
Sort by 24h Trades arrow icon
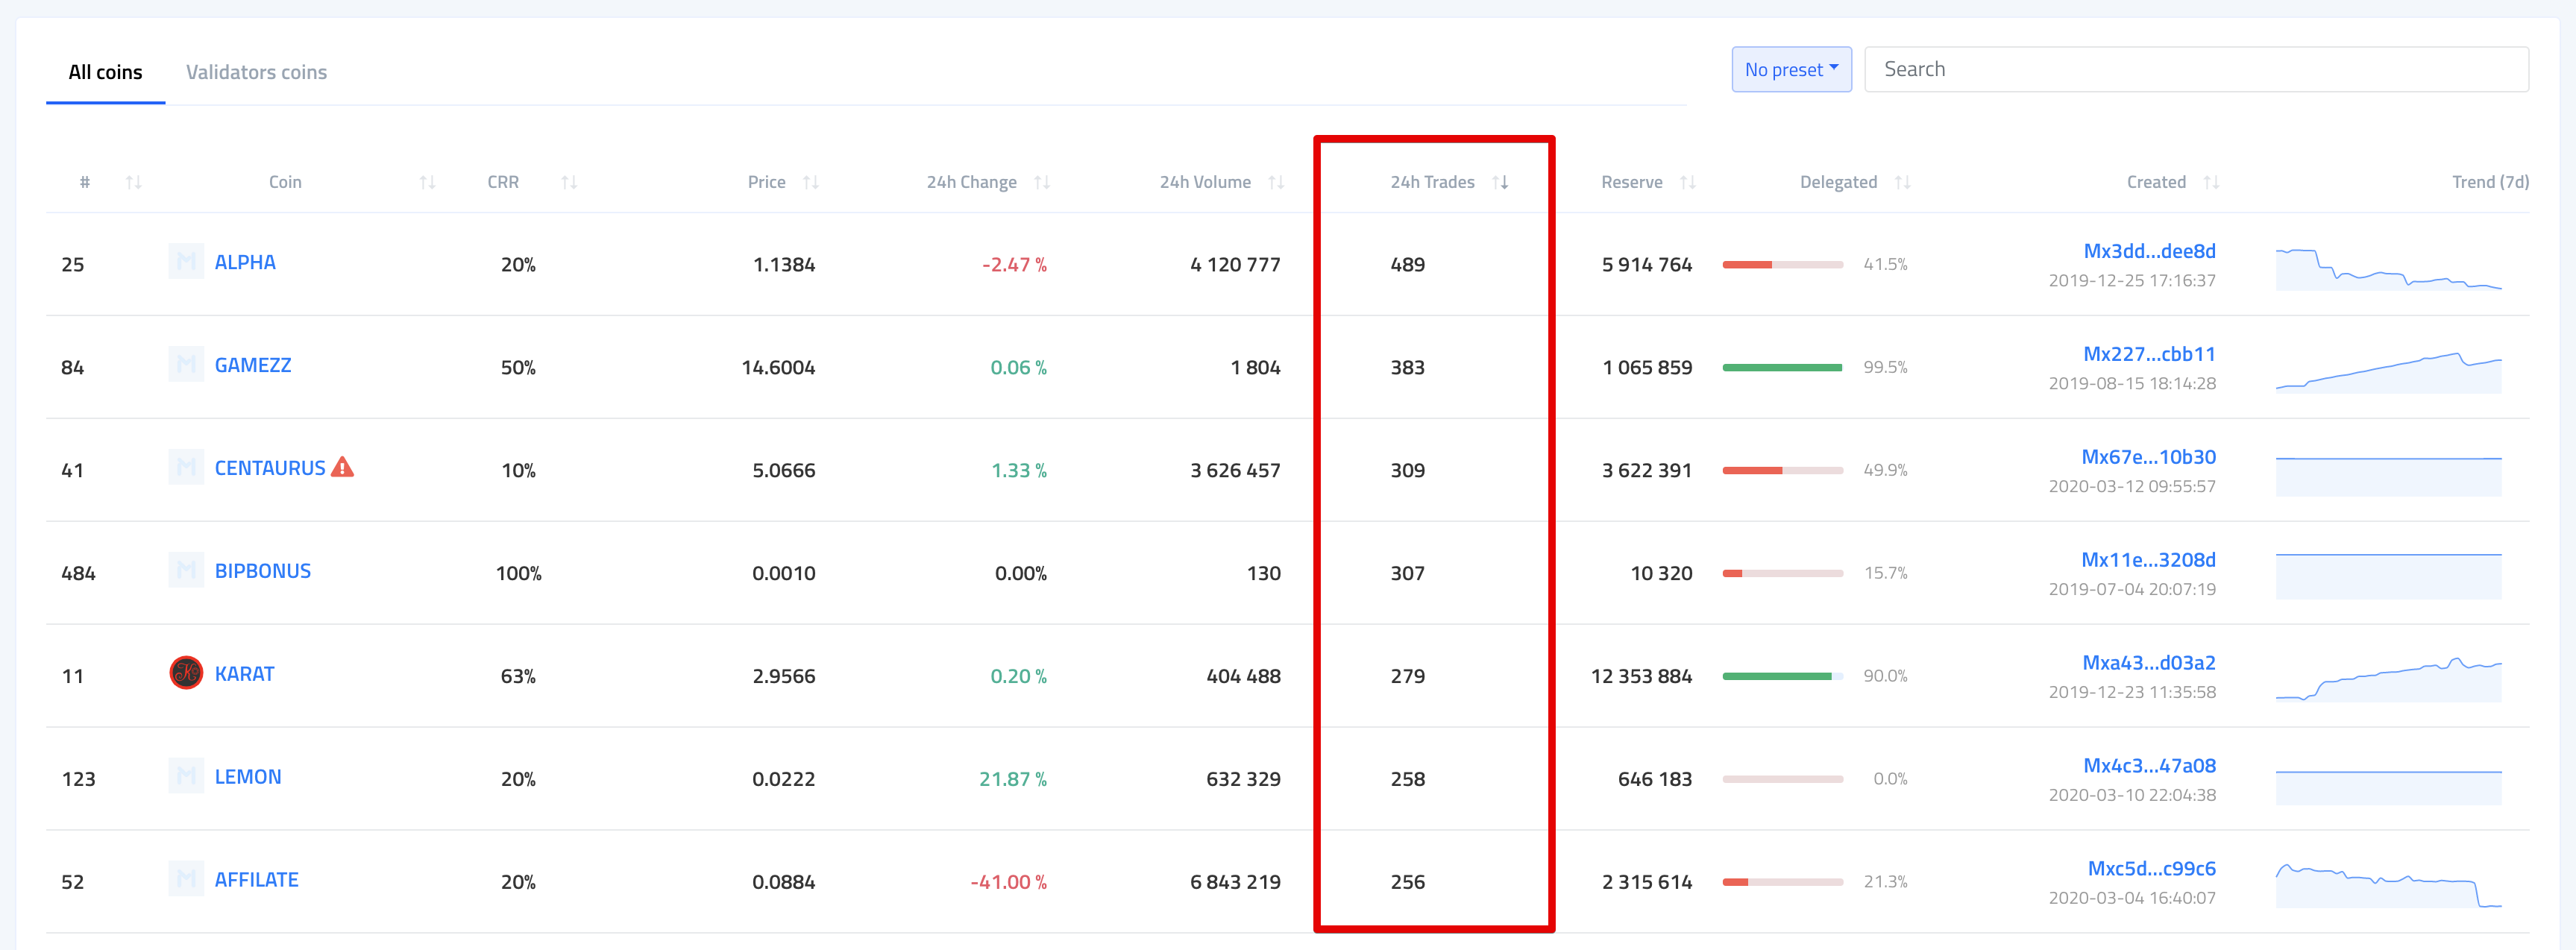pos(1500,182)
